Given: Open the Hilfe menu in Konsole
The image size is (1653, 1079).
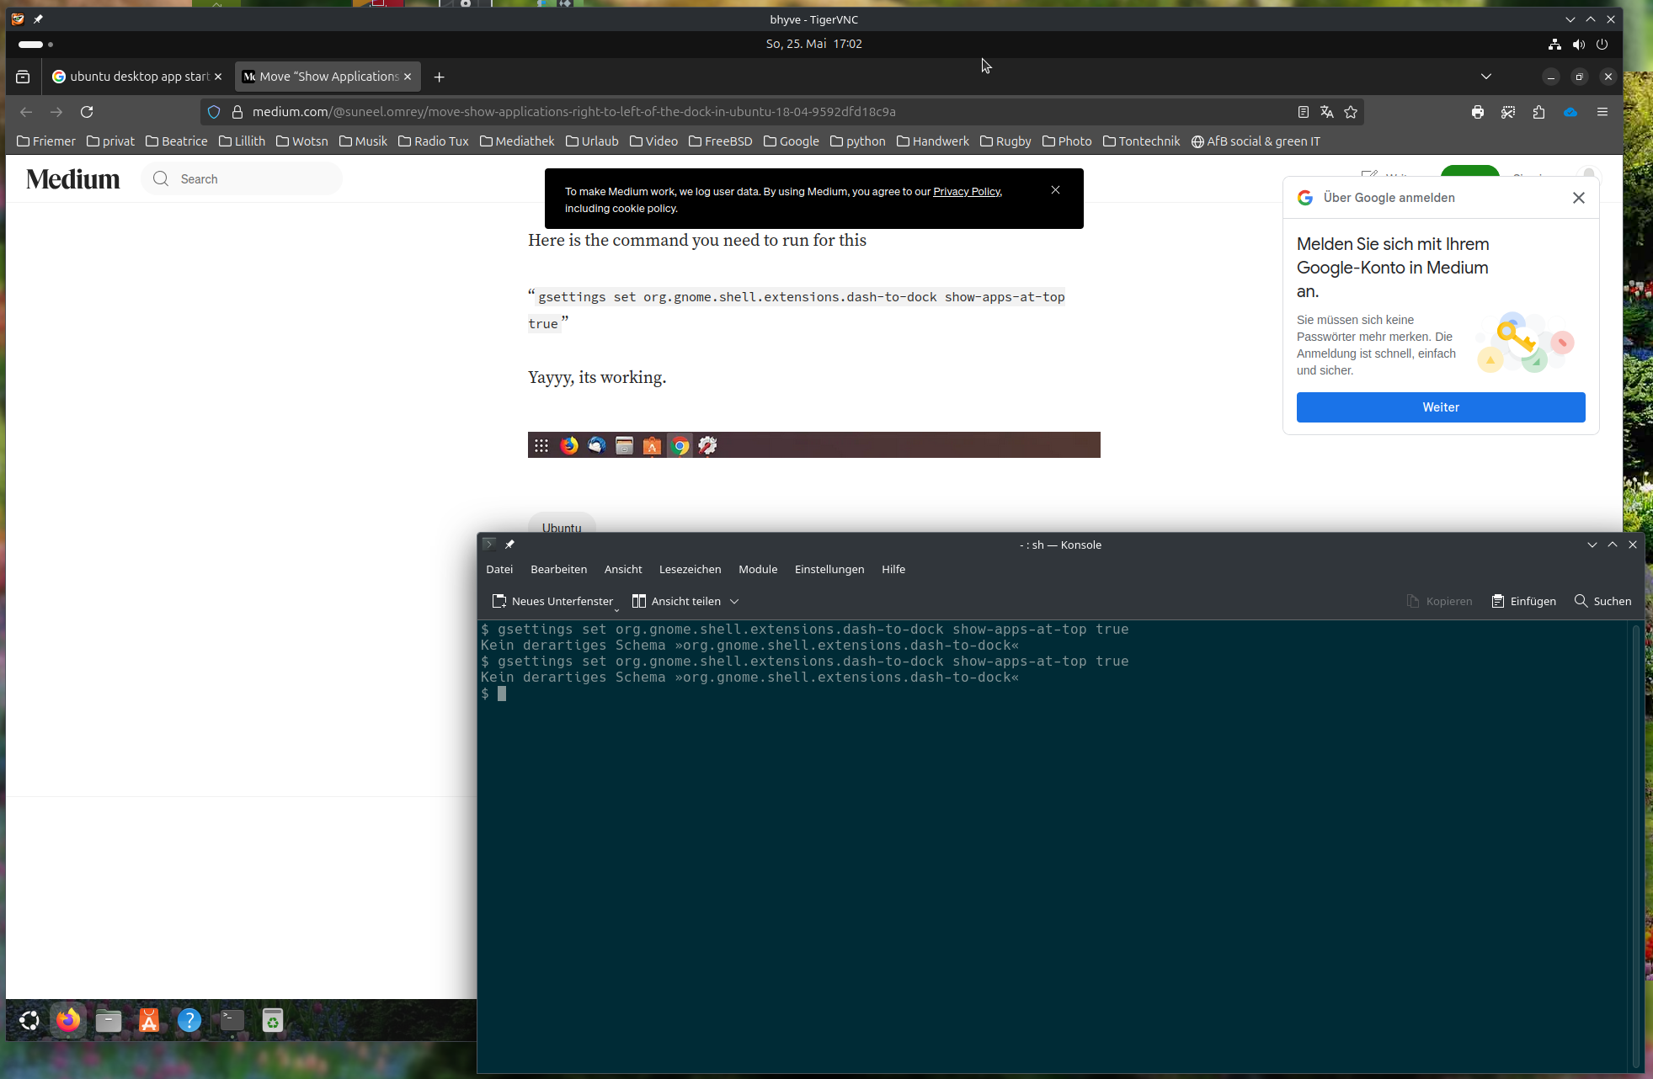Looking at the screenshot, I should click(x=893, y=569).
